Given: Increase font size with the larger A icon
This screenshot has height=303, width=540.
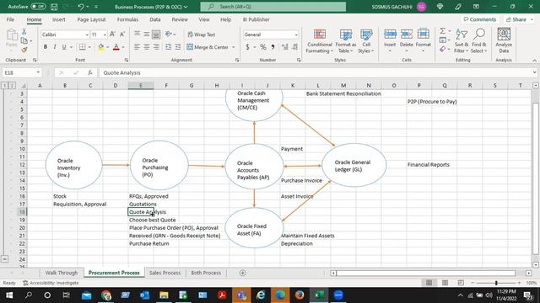Looking at the screenshot, I should [112, 35].
